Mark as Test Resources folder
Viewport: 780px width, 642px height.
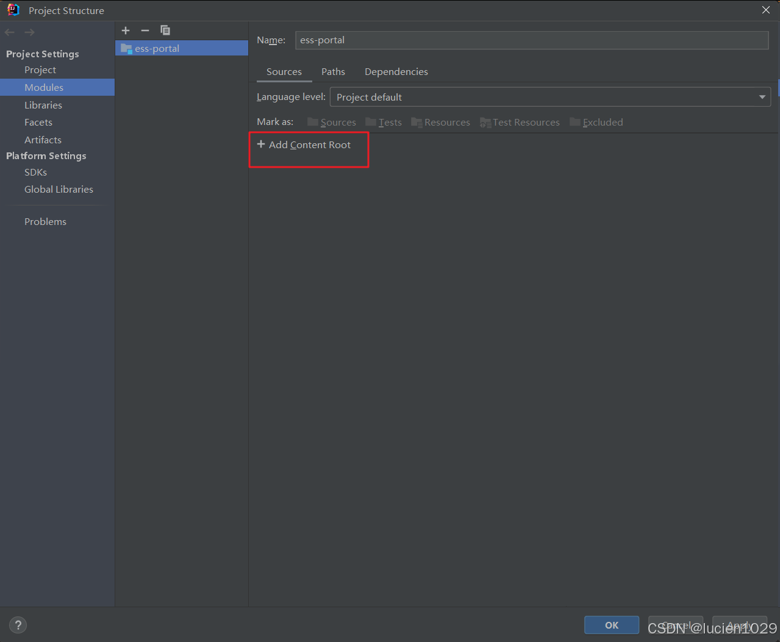pos(520,123)
